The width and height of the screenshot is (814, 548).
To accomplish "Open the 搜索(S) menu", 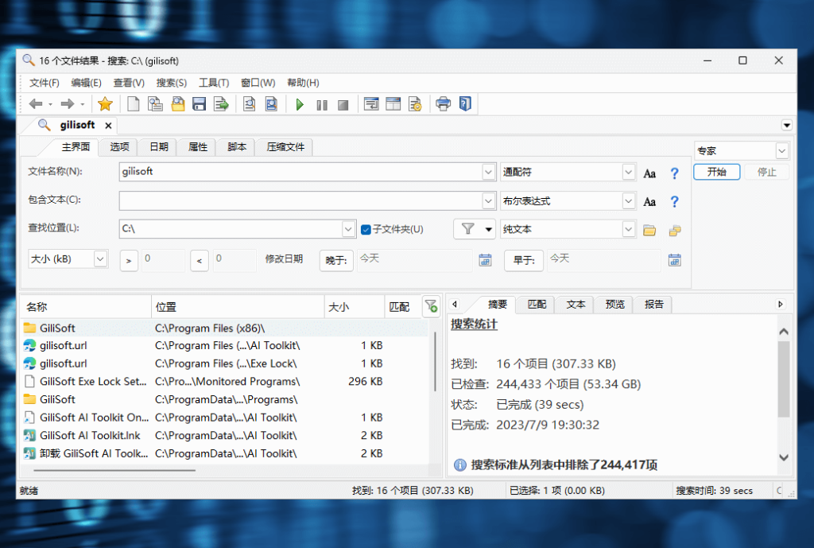I will pos(172,83).
